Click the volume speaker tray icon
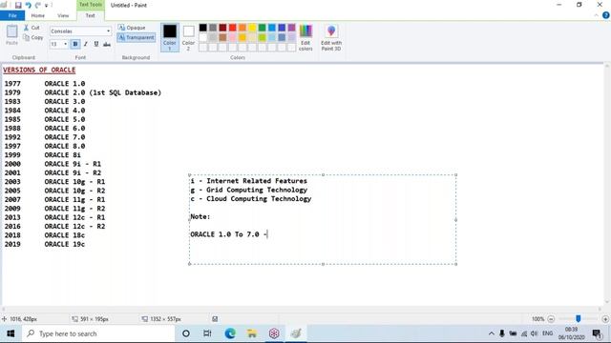Viewport: 611px width, 343px height. tap(535, 333)
